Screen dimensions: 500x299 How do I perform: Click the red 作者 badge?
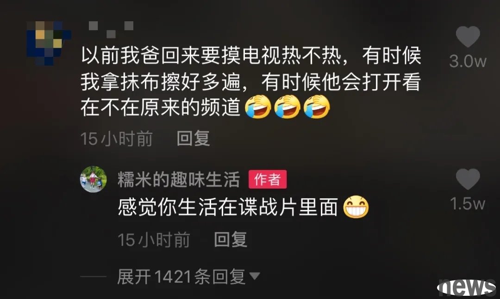(x=268, y=179)
